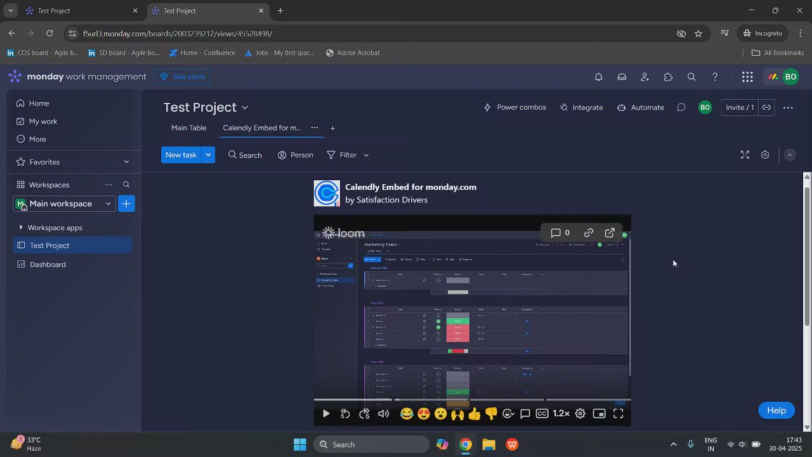This screenshot has width=812, height=457.
Task: Select Calendly Embed view tab
Action: (262, 128)
